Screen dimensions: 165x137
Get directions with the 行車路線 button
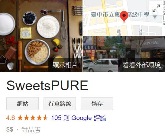tap(60, 104)
